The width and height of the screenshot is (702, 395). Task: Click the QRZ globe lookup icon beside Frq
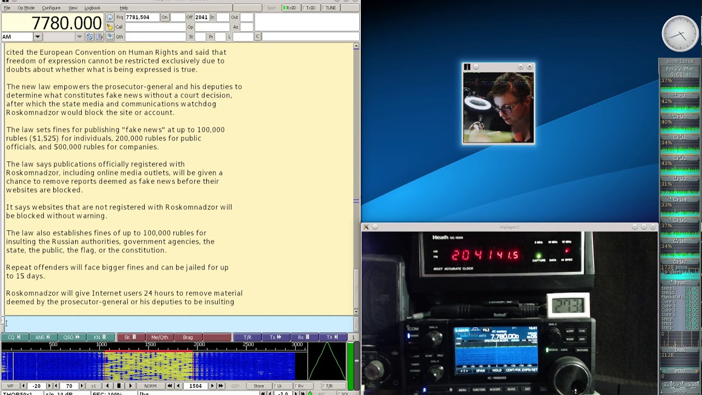(110, 18)
